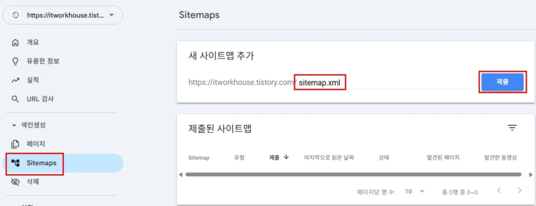Sort by the 상태 column header
This screenshot has height=206, width=536.
(384, 158)
